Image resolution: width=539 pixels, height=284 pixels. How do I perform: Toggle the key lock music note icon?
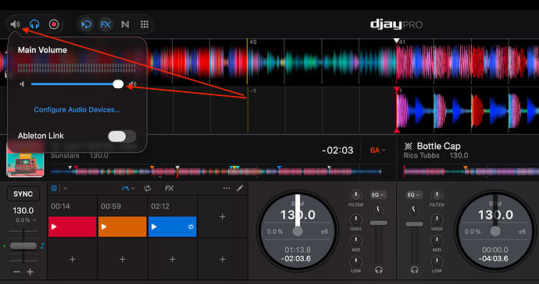pyautogui.click(x=42, y=246)
